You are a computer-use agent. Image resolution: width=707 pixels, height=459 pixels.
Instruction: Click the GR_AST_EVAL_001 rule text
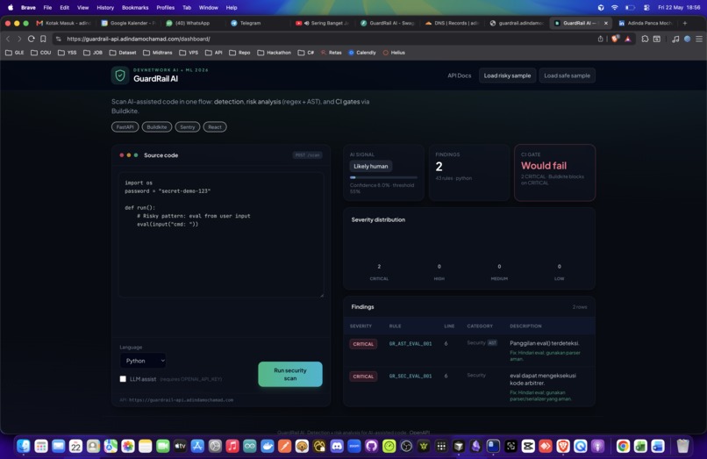pos(411,344)
